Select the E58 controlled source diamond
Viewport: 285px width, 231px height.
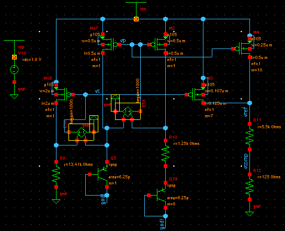[128, 111]
